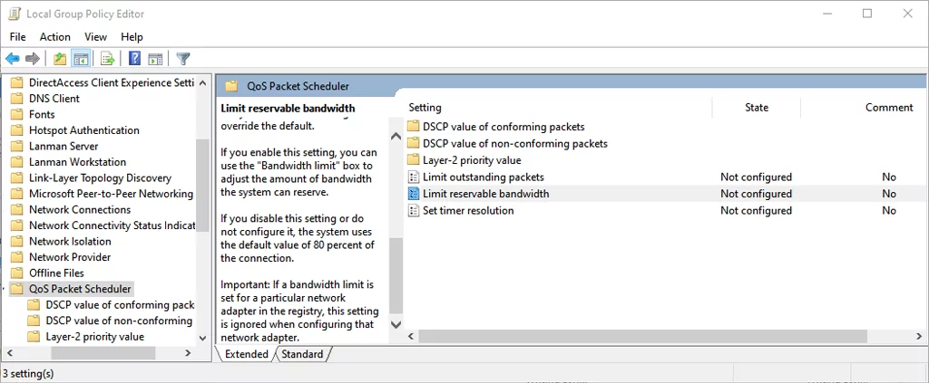This screenshot has width=929, height=383.
Task: Select Lanman Workstation in the tree
Action: [x=78, y=162]
